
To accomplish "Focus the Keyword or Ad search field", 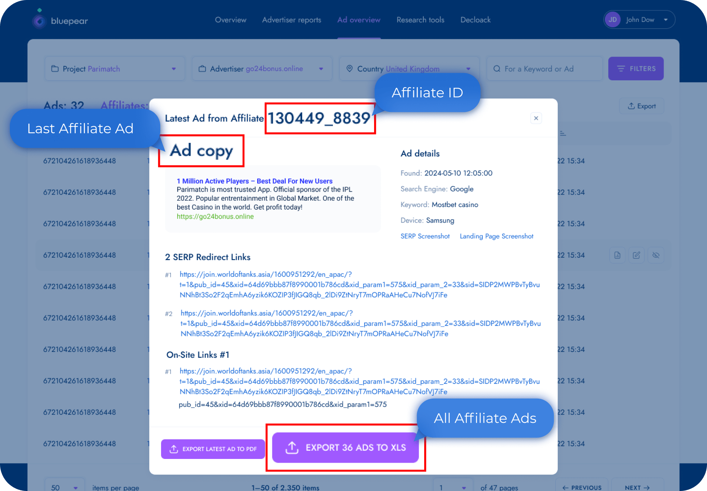I will pos(544,69).
